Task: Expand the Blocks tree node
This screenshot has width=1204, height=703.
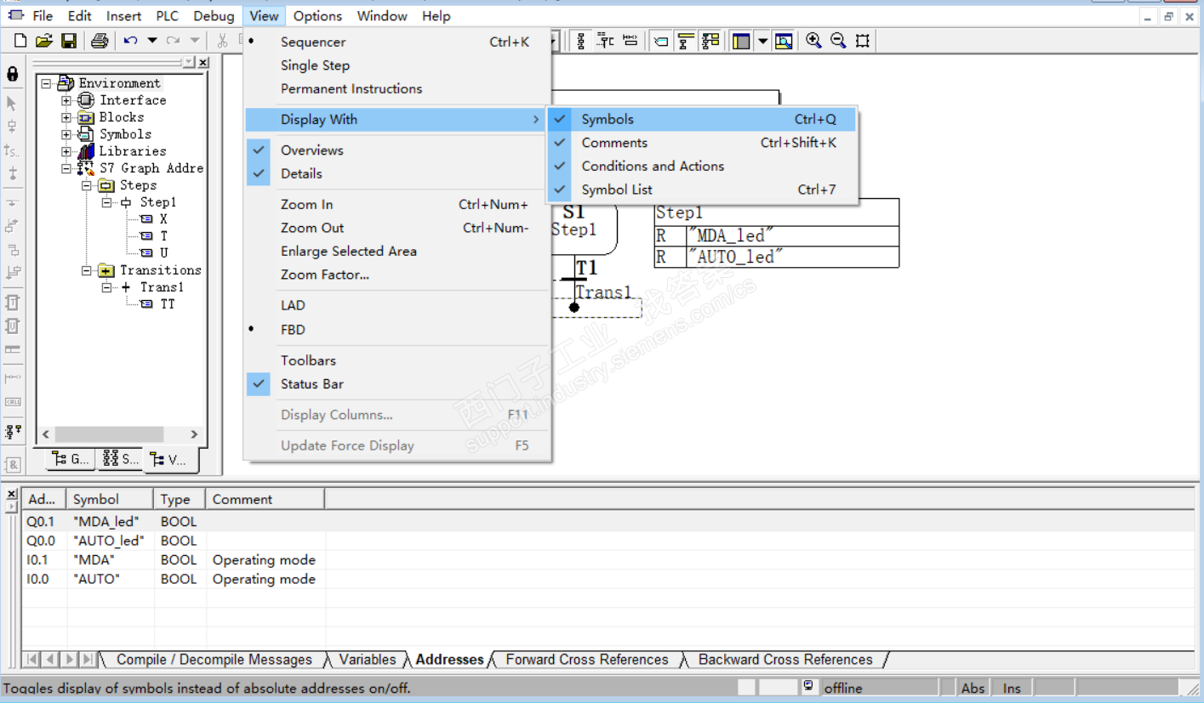Action: pos(66,117)
